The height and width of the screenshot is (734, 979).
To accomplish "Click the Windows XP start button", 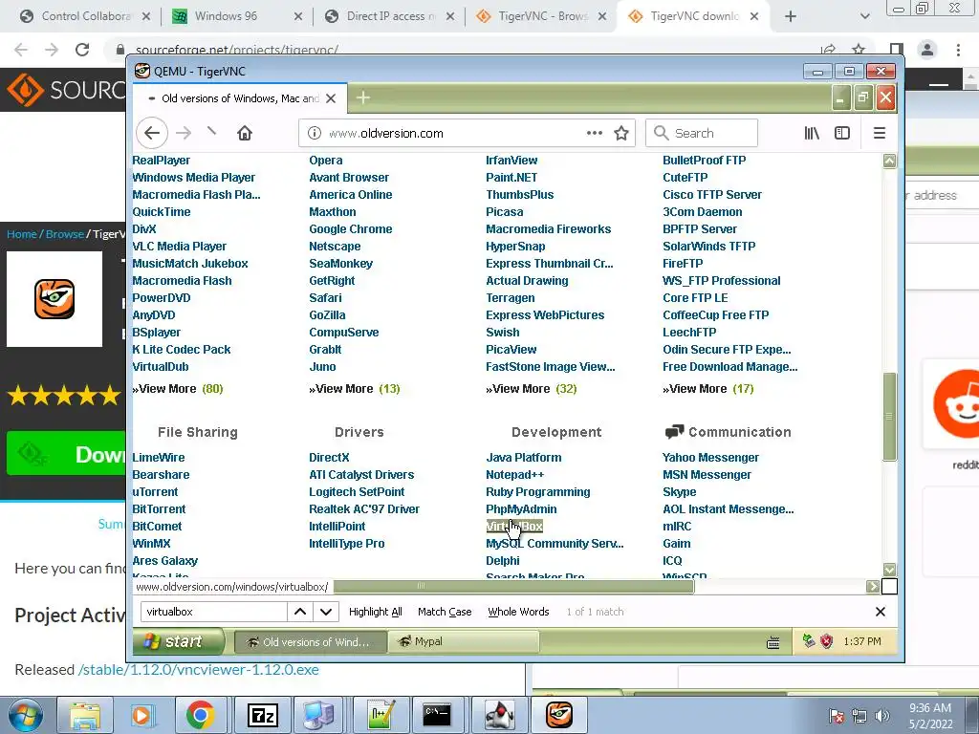I will tap(178, 641).
